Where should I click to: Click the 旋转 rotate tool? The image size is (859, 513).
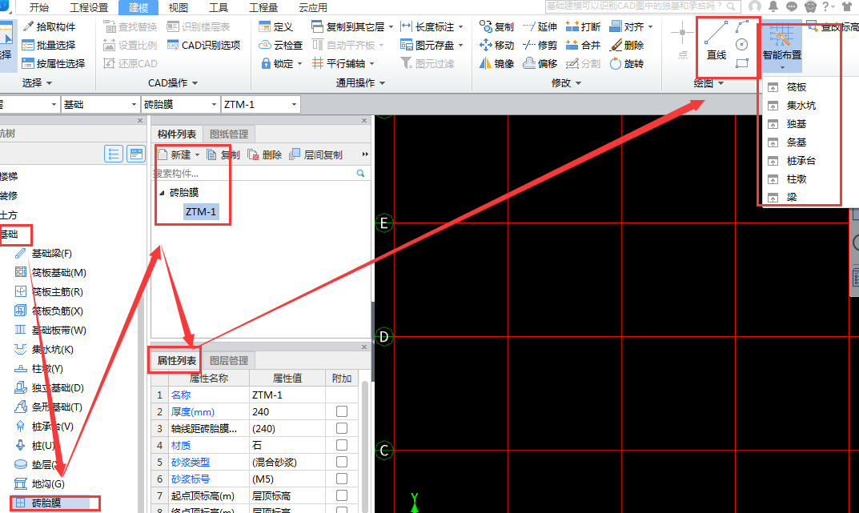[627, 63]
